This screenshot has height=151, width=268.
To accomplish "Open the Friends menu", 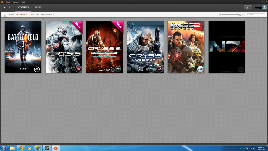I will (x=16, y=2).
